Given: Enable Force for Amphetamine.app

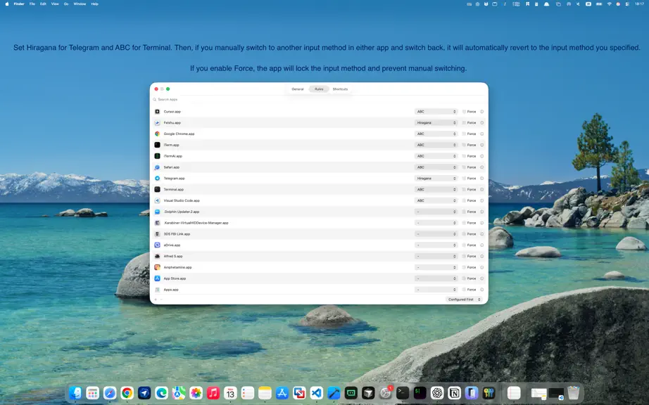Looking at the screenshot, I should click(x=464, y=267).
